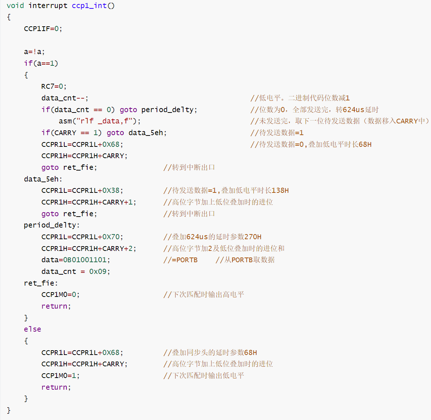Screen dimensions: 431x420
Task: Click the RC7=0 assignment line
Action: point(54,87)
